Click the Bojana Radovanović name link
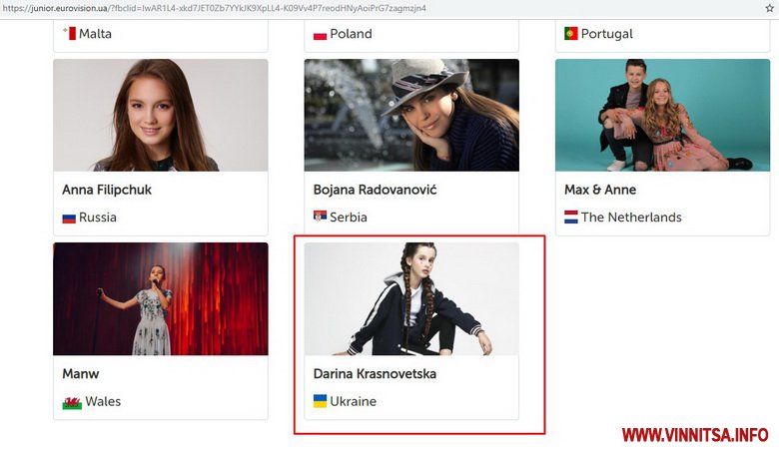 [375, 190]
